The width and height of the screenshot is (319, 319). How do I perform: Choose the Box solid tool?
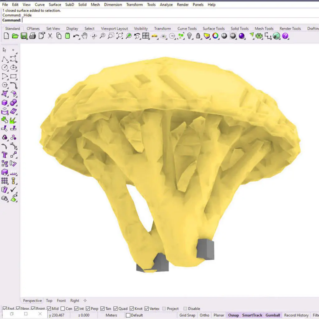5,102
